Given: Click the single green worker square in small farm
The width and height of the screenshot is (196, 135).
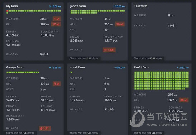Looking at the screenshot, I should coord(71,72).
